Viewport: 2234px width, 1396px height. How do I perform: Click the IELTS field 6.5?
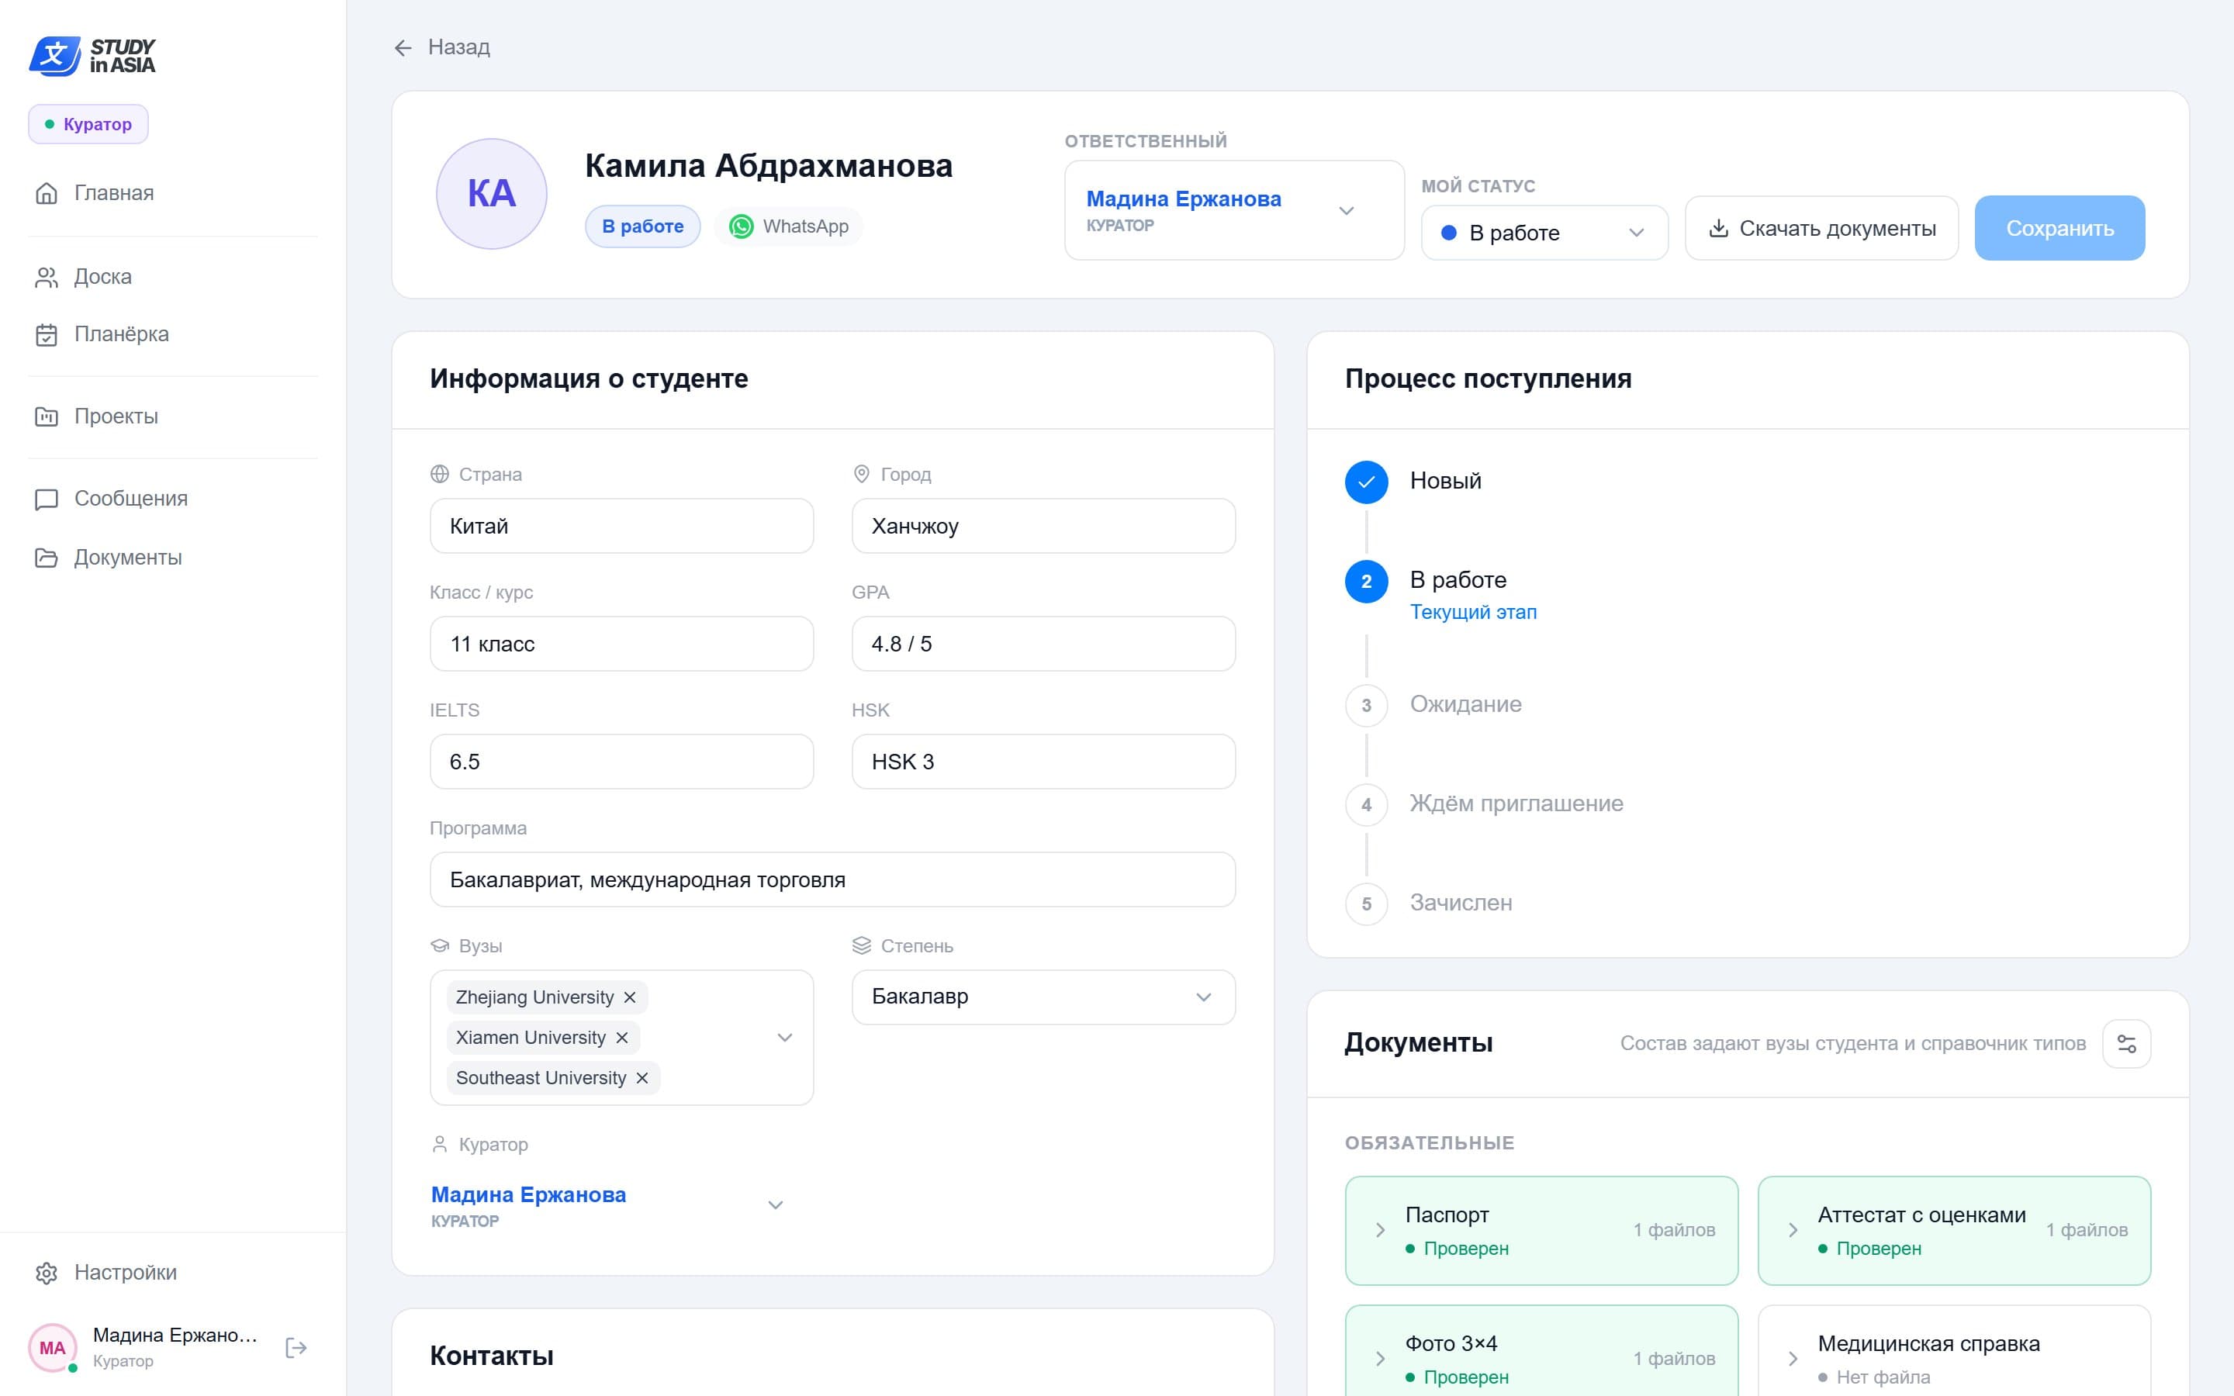click(621, 762)
